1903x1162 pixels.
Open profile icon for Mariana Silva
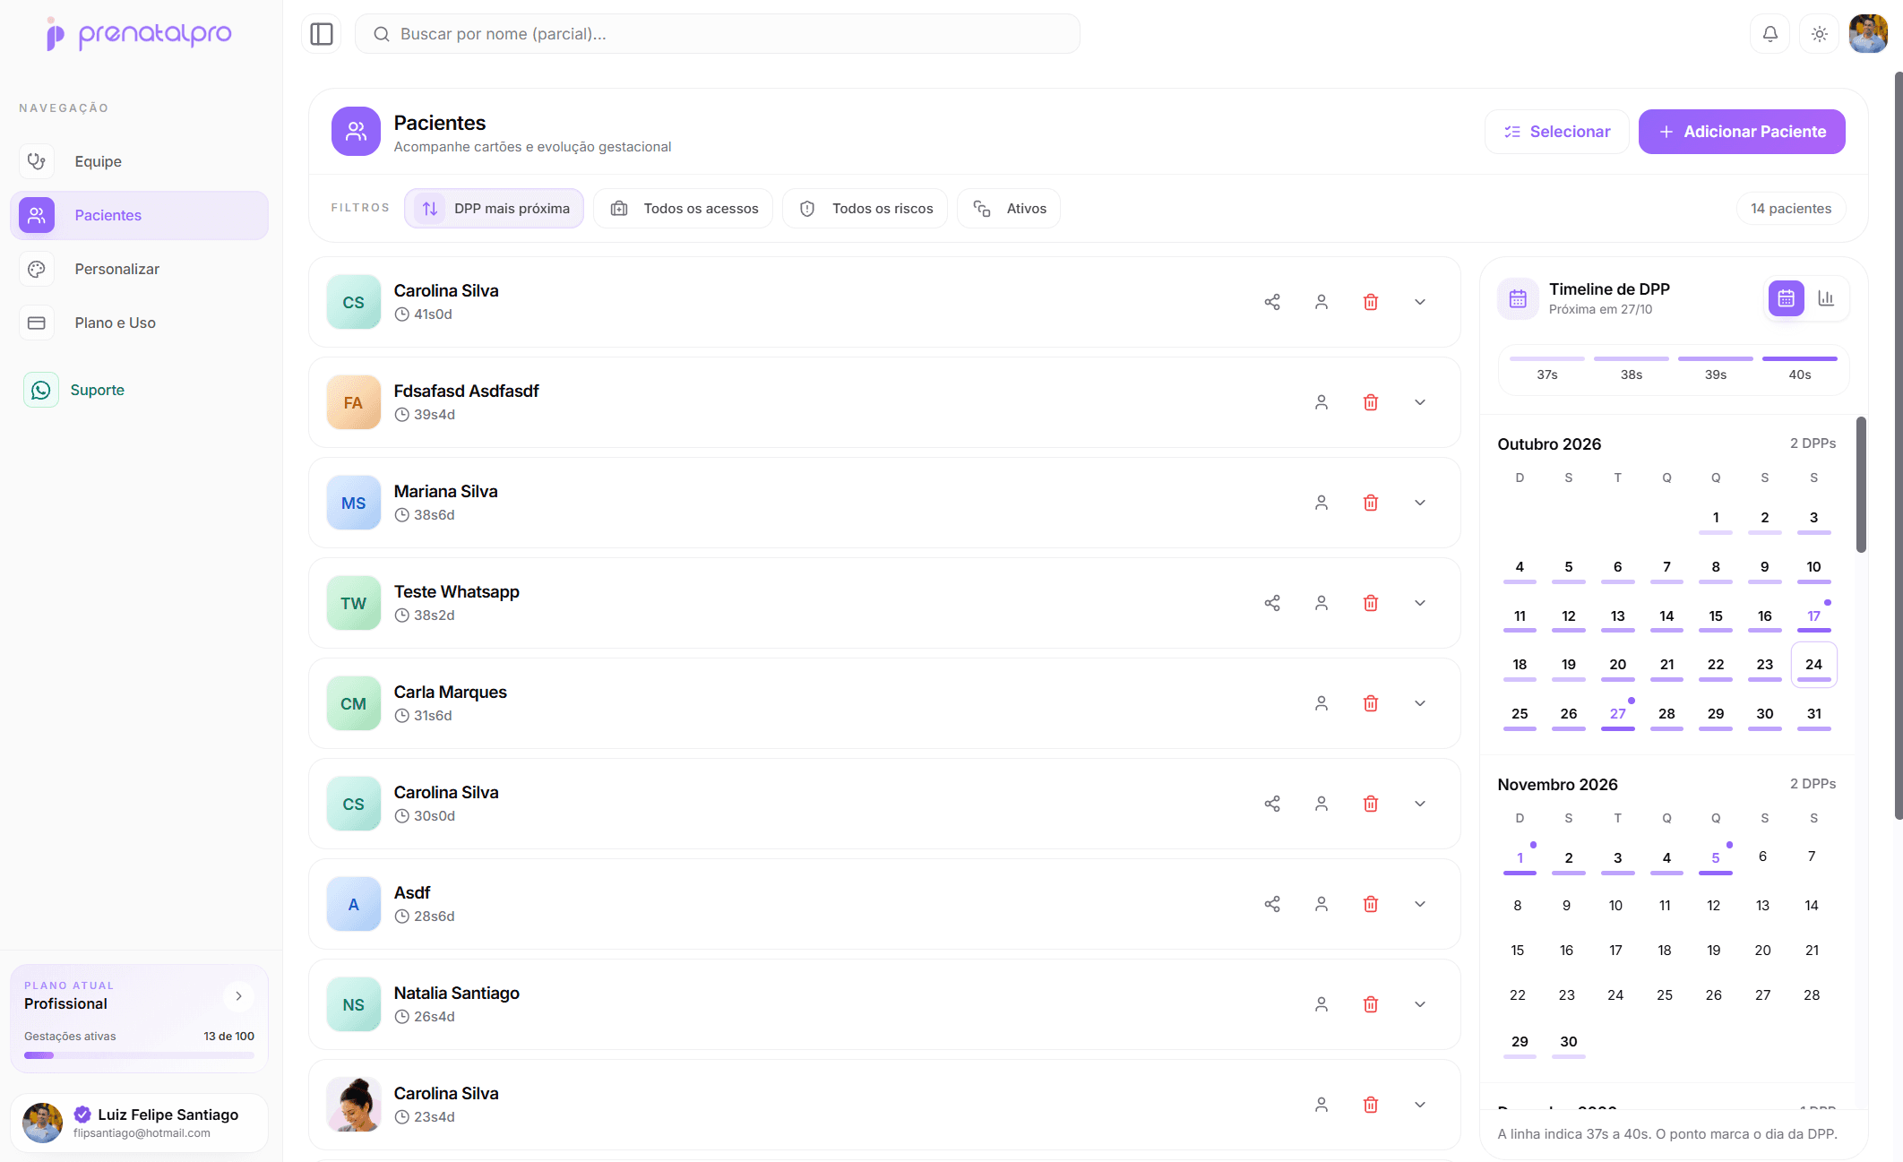click(x=1322, y=503)
